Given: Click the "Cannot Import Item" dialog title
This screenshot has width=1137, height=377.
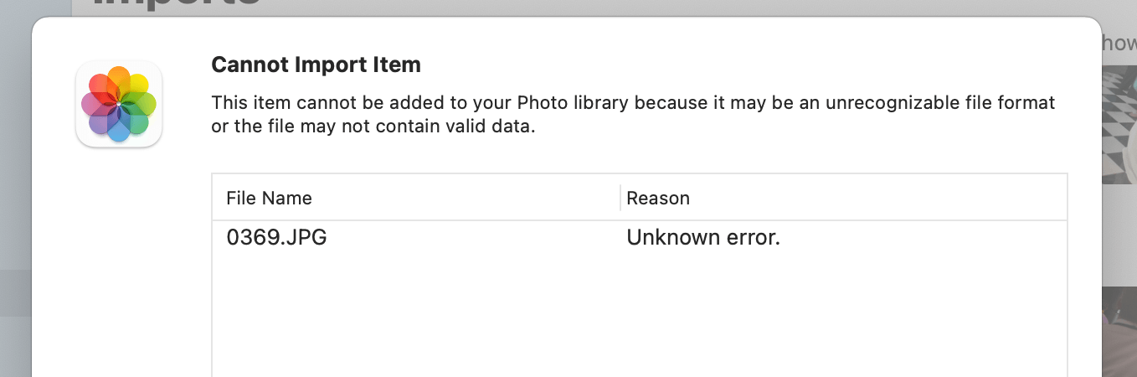Looking at the screenshot, I should [x=316, y=65].
